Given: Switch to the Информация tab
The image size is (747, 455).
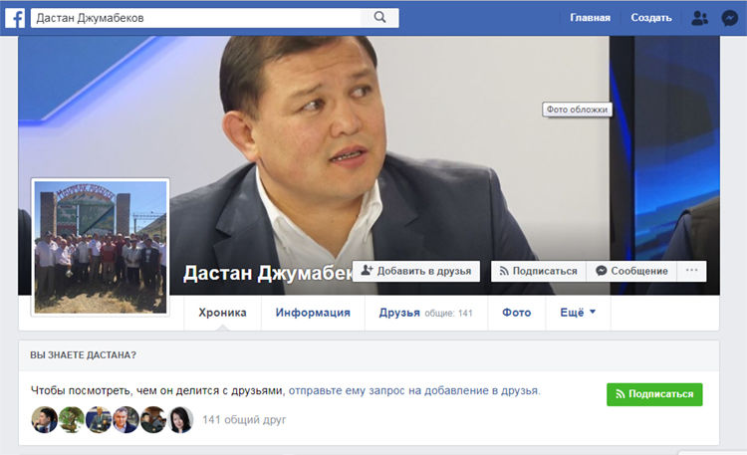Looking at the screenshot, I should (313, 313).
